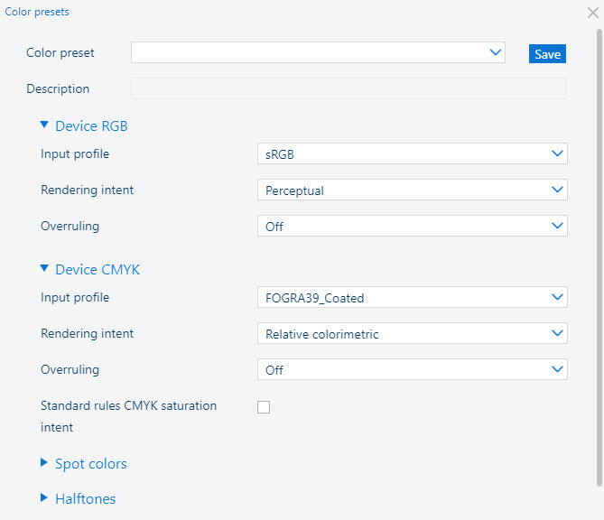
Task: Collapse the Device RGB section
Action: (x=44, y=125)
